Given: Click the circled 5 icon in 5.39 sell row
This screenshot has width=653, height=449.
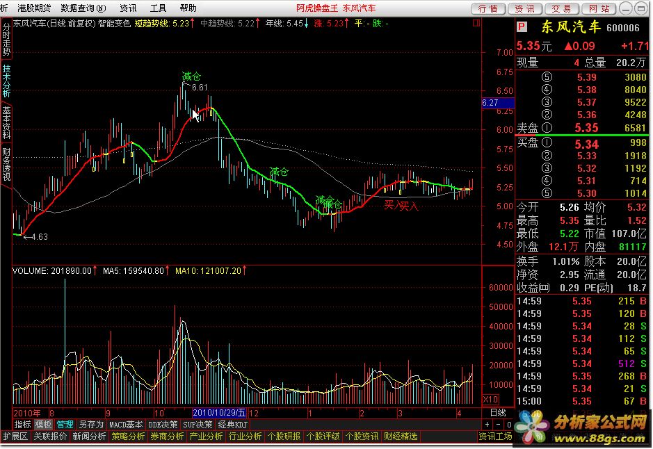Looking at the screenshot, I should click(x=547, y=77).
